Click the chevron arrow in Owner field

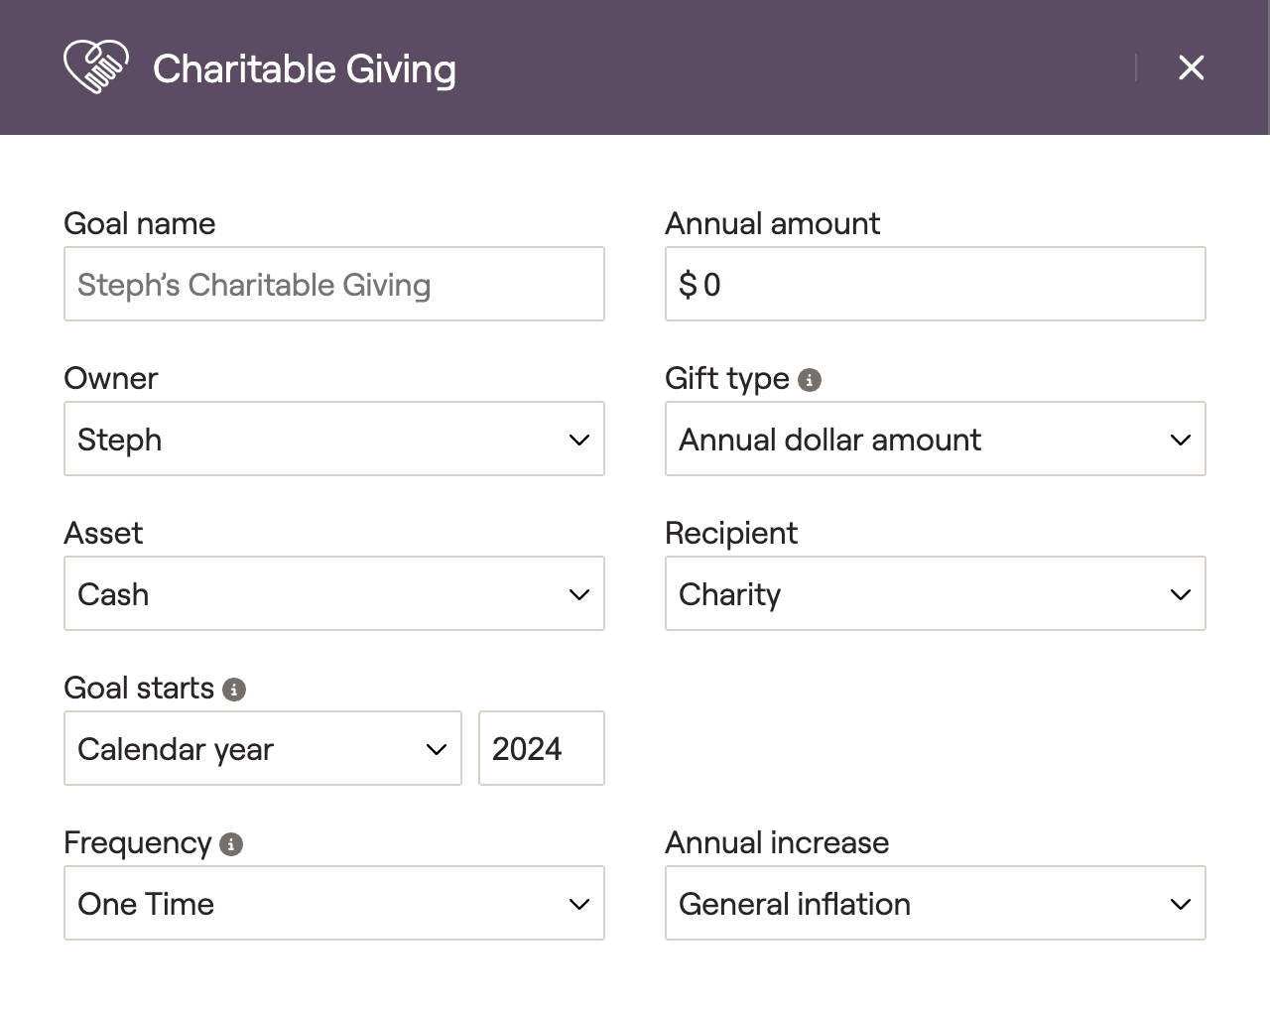coord(579,440)
